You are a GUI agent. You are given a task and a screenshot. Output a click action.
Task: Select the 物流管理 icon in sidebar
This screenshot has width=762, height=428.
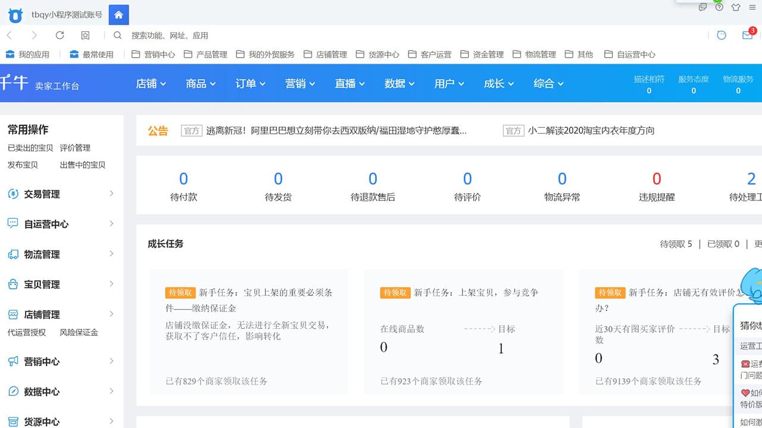click(x=13, y=254)
